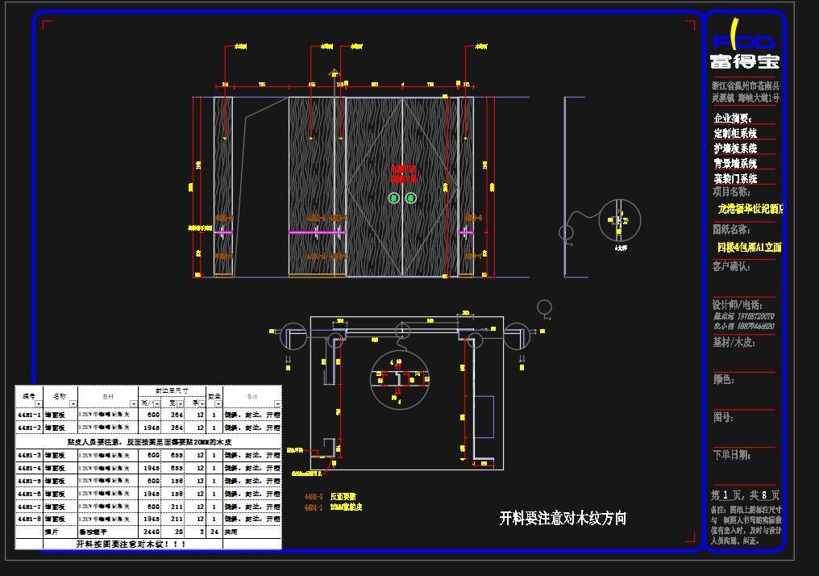Select the magenta strip on left panel
819x576 pixels.
pos(223,232)
